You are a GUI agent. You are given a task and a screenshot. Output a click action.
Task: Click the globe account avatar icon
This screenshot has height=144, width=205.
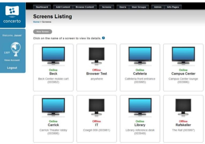pos(16,49)
